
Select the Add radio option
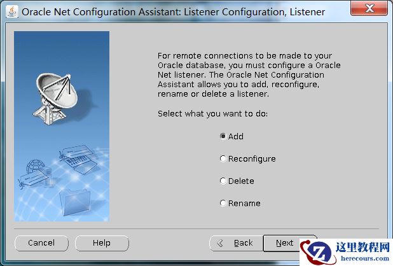coord(231,136)
